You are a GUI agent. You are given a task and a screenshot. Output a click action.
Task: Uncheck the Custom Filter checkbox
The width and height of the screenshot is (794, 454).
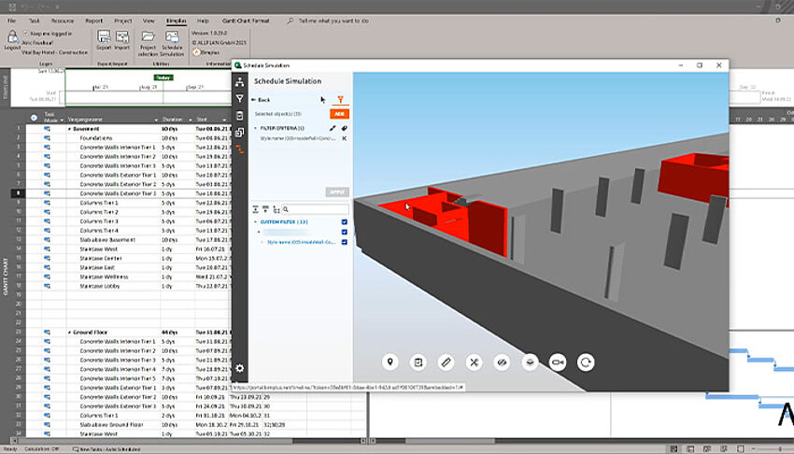click(x=344, y=222)
